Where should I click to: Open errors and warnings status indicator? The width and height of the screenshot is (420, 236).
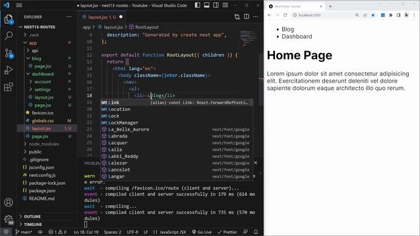pos(57,232)
